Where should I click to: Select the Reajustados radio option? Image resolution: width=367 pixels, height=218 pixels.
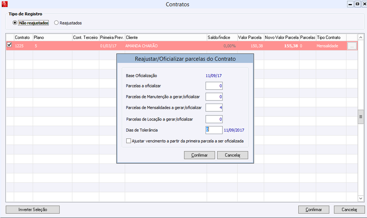tap(56, 23)
